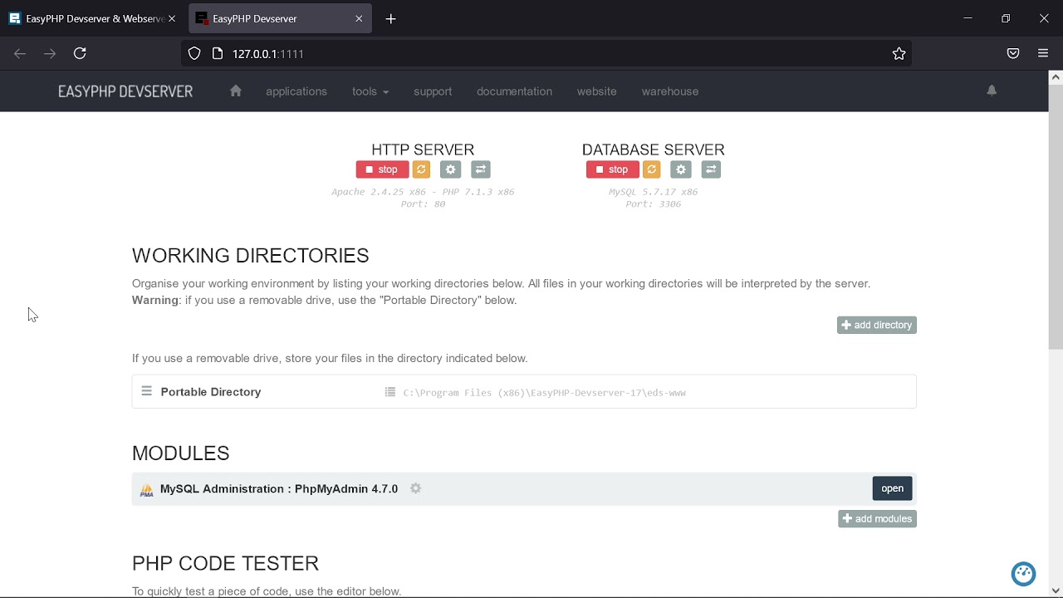Viewport: 1063px width, 598px height.
Task: Expand the tools dropdown menu
Action: [370, 92]
